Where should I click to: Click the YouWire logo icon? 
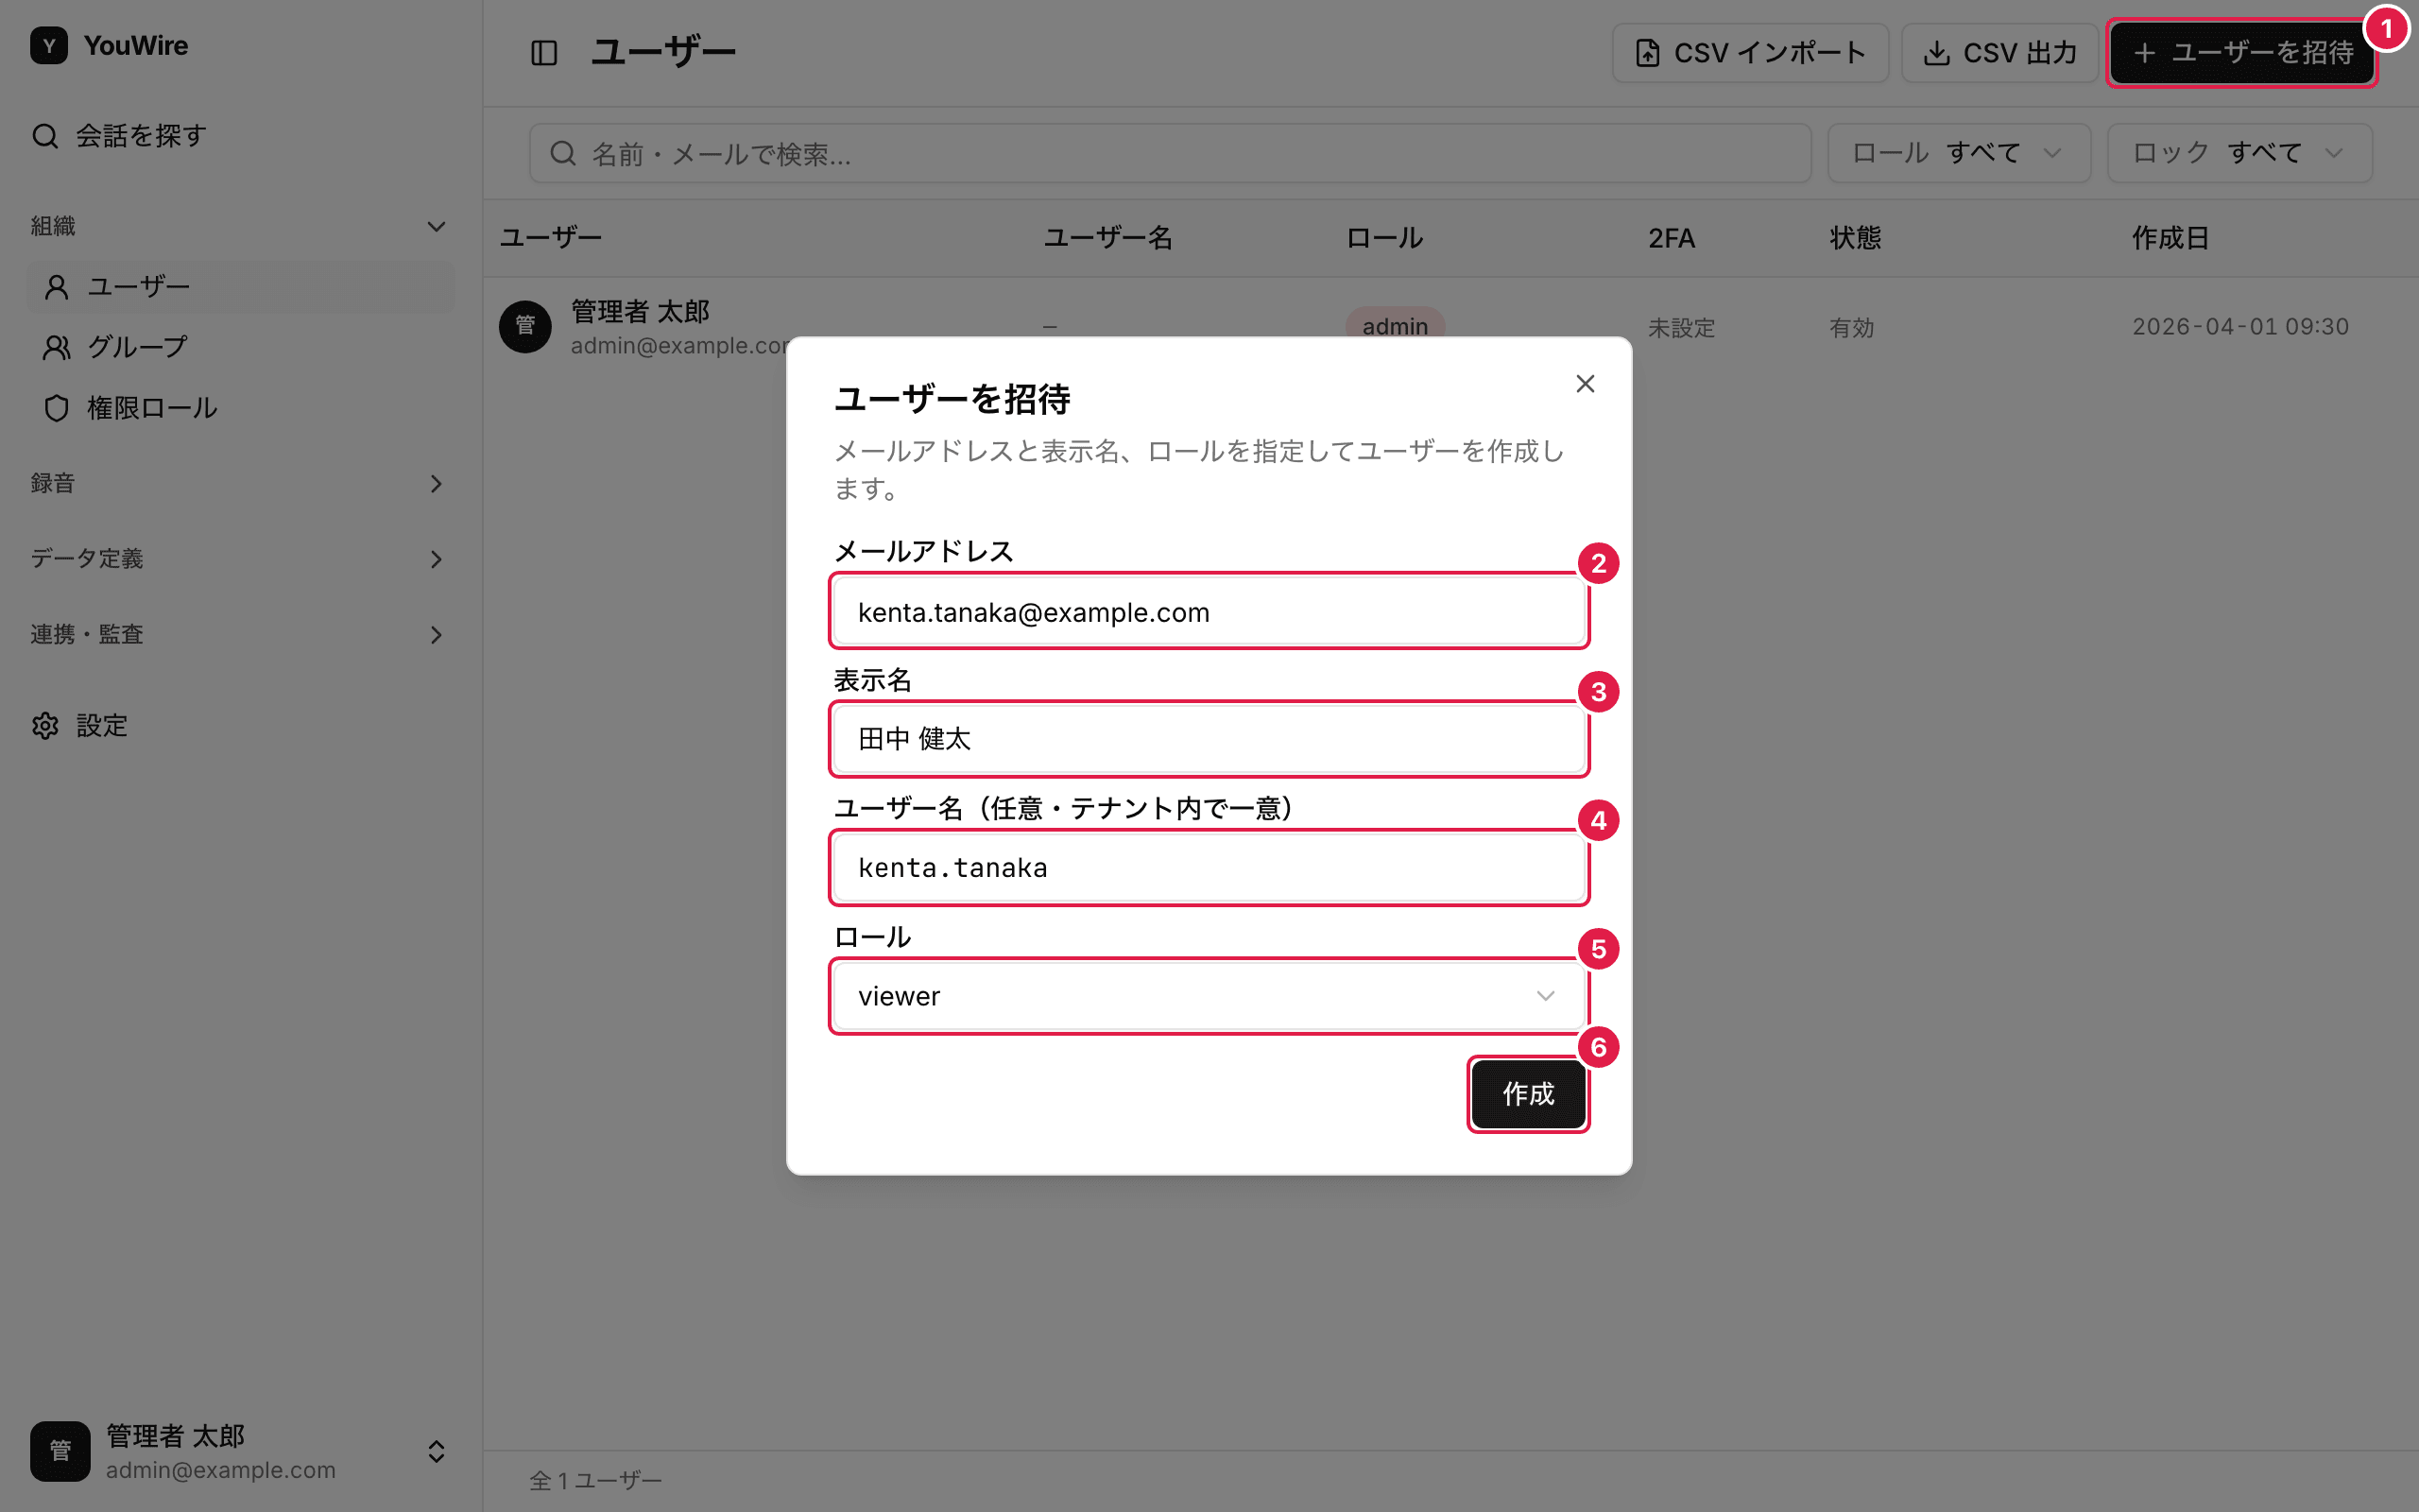tap(49, 46)
